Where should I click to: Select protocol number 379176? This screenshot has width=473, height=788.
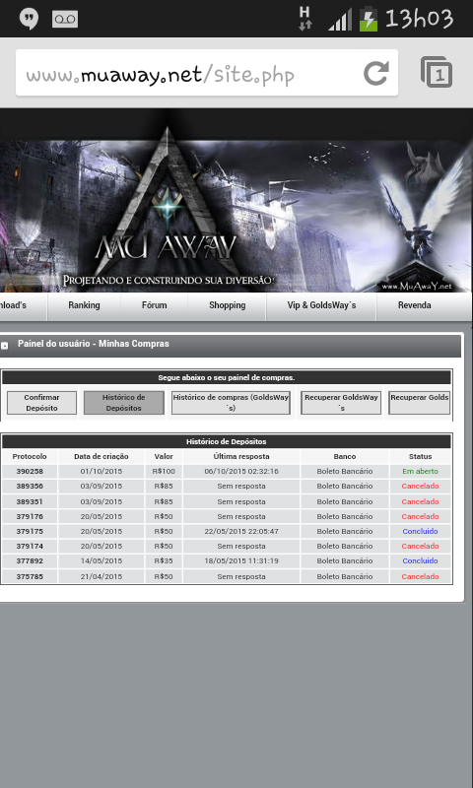[x=30, y=516]
